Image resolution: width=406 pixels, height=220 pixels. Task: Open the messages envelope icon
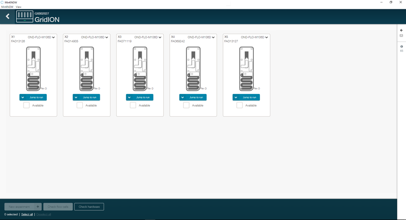pyautogui.click(x=402, y=36)
